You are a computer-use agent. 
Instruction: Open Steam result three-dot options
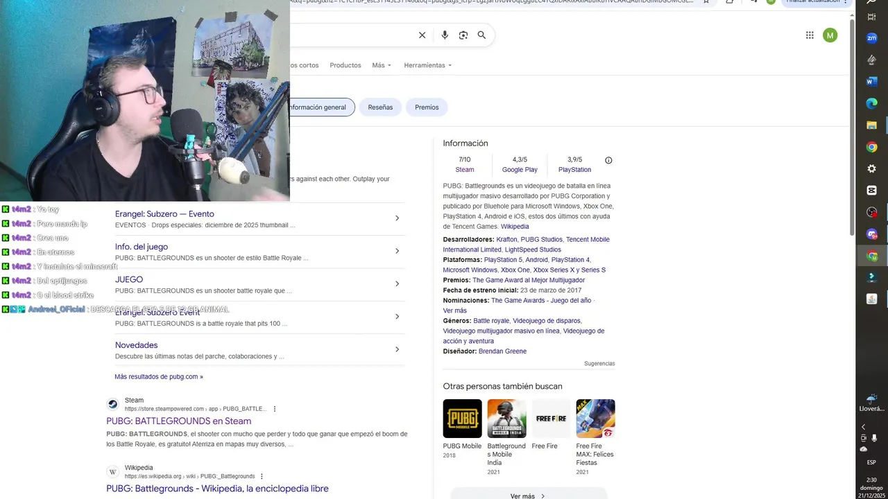275,409
